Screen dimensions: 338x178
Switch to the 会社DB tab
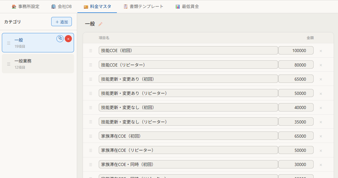61,6
